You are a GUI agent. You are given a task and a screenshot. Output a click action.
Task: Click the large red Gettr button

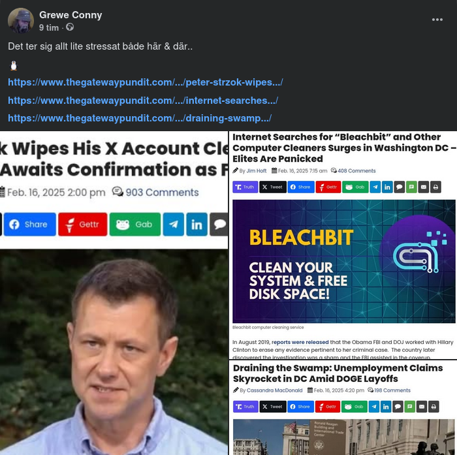click(83, 224)
